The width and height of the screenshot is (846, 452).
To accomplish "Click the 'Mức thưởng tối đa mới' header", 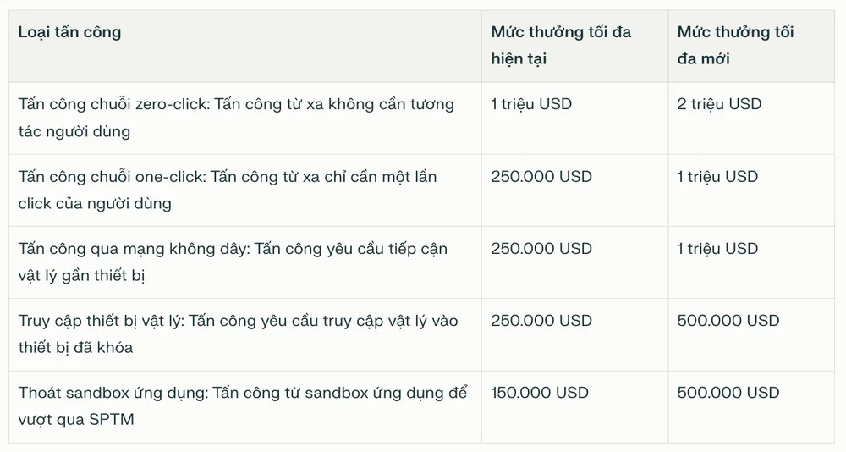I will [x=735, y=46].
